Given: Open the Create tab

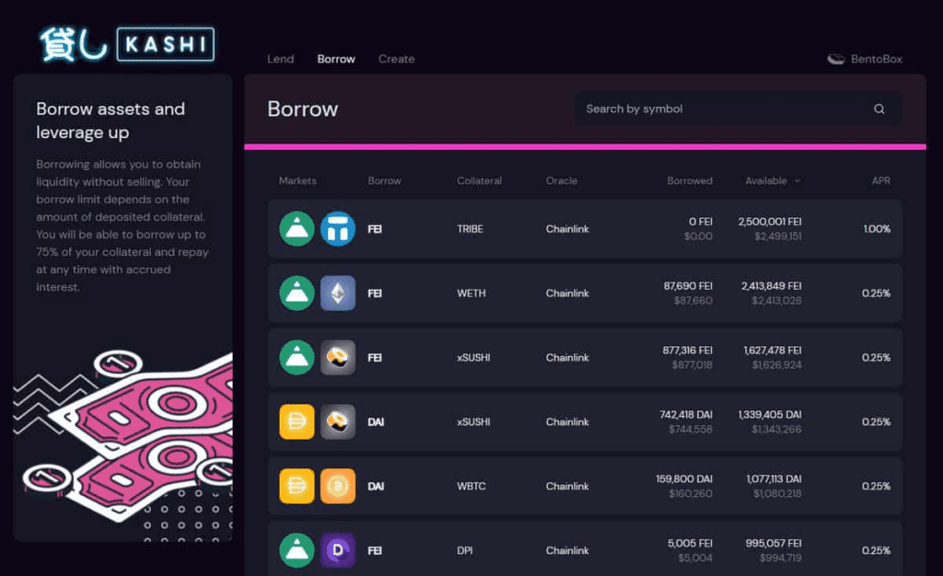Looking at the screenshot, I should [x=396, y=59].
